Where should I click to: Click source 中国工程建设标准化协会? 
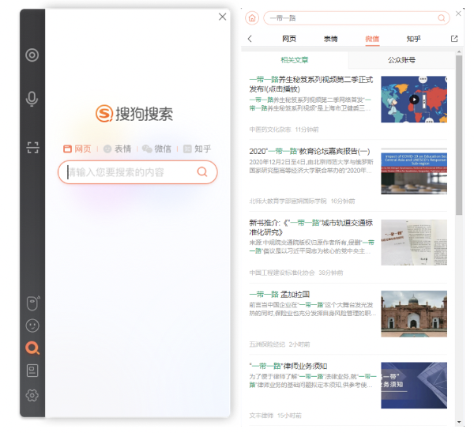282,273
